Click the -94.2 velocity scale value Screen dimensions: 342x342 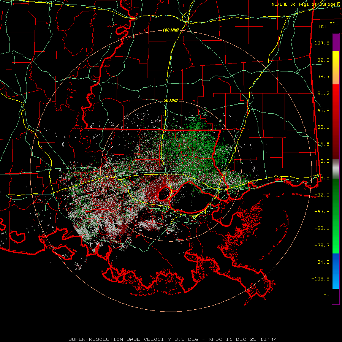pyautogui.click(x=322, y=262)
